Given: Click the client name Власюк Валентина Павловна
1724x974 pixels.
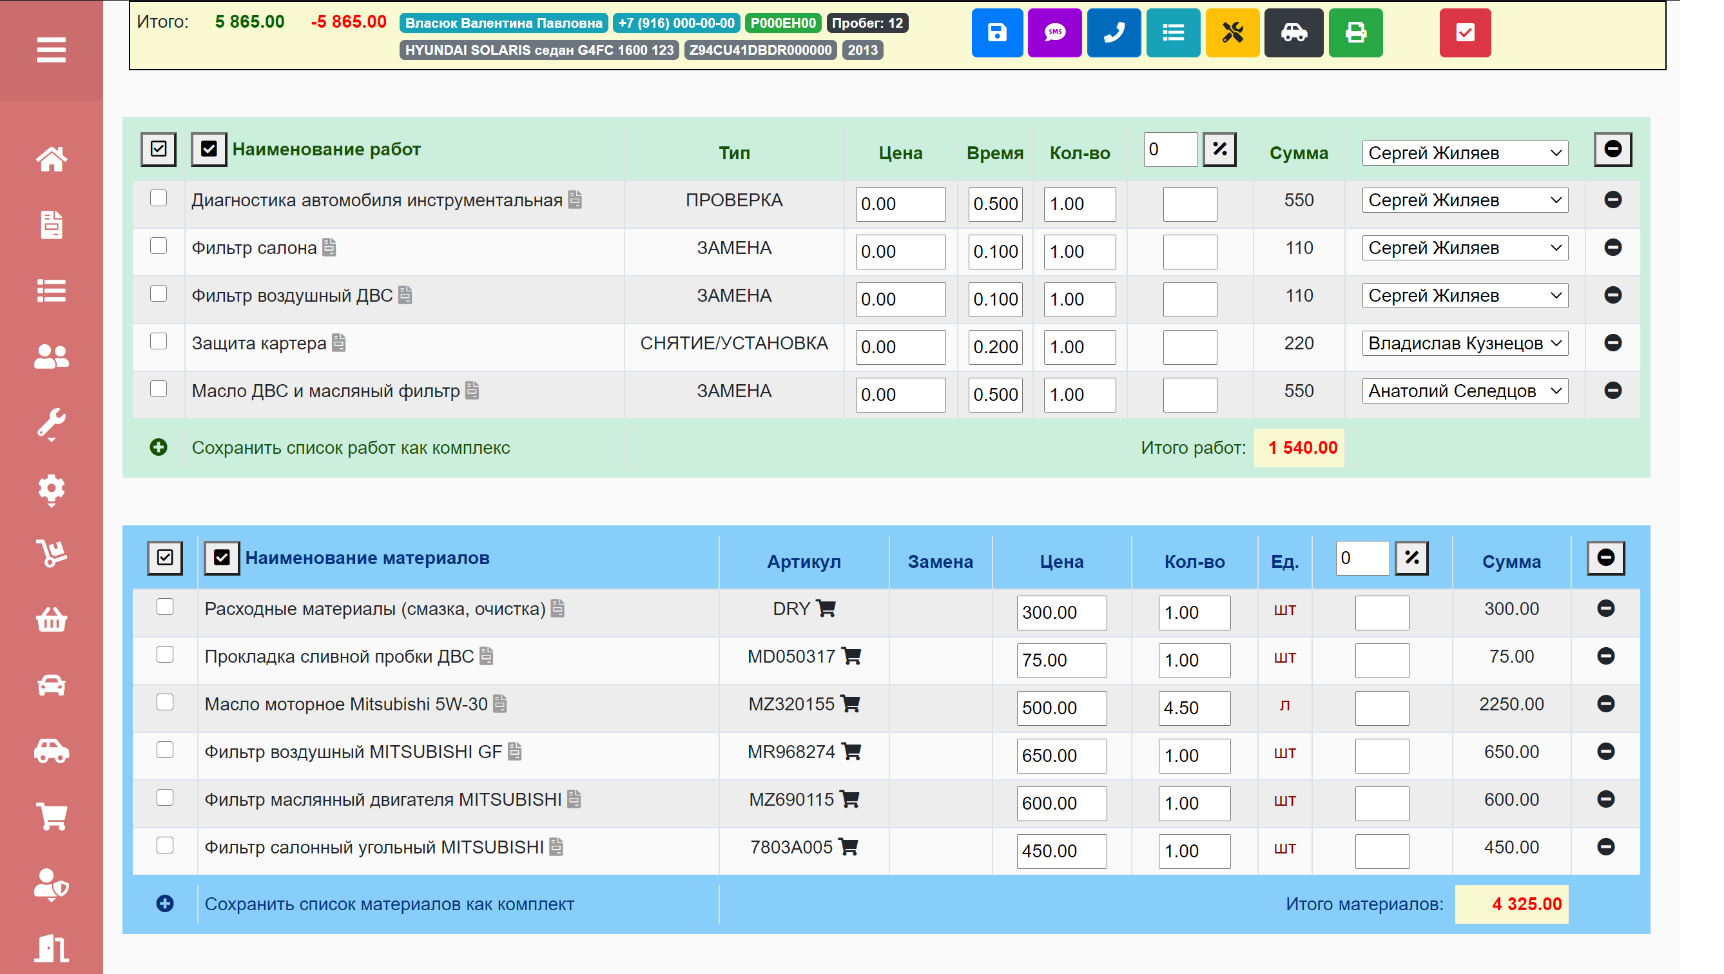Looking at the screenshot, I should [503, 23].
